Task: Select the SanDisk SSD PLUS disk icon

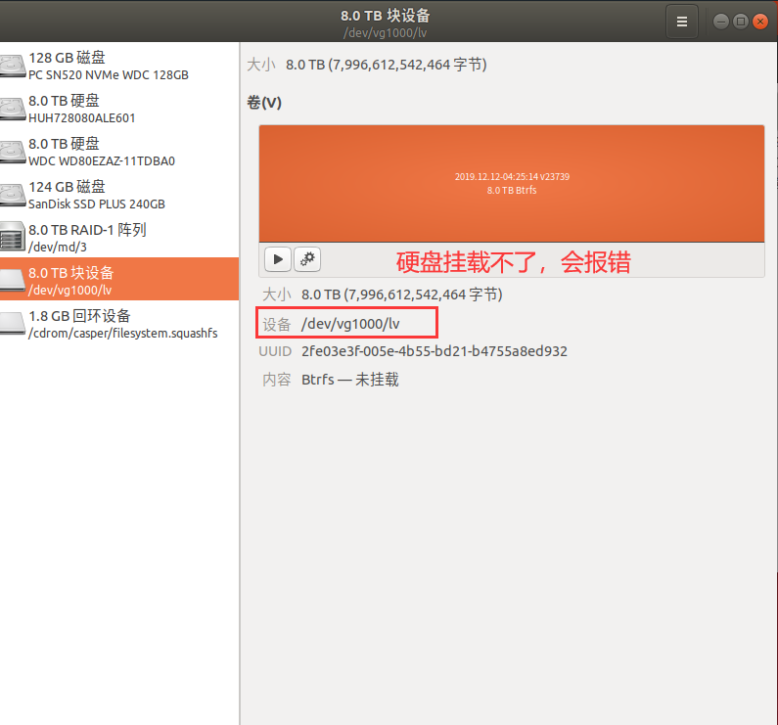Action: click(13, 195)
